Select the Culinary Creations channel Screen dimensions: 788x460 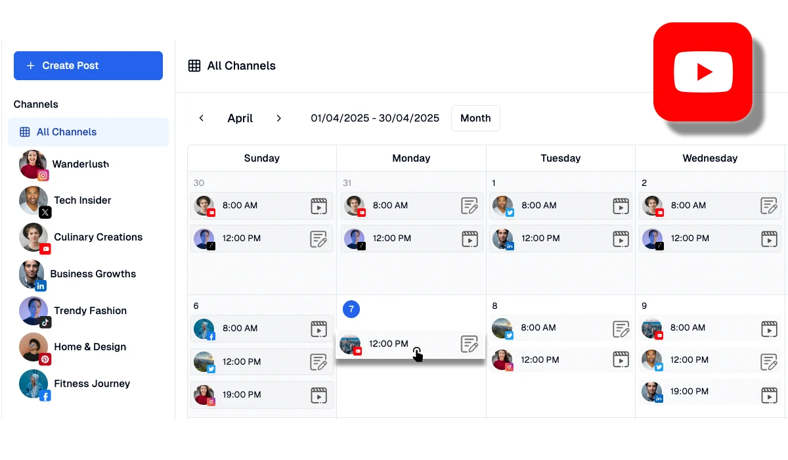click(x=81, y=238)
